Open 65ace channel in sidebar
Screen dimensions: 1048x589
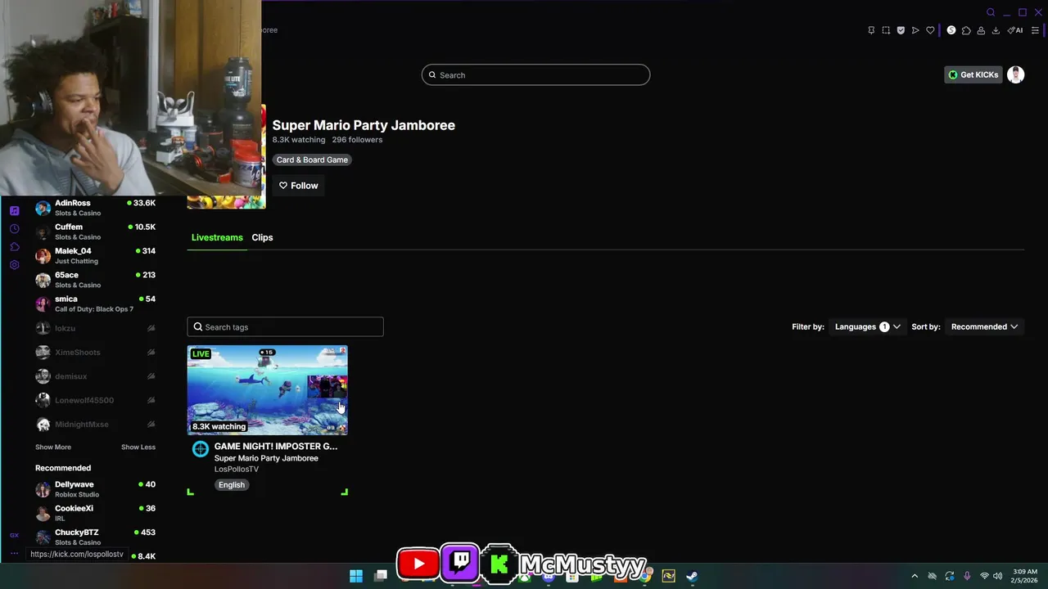tap(95, 280)
